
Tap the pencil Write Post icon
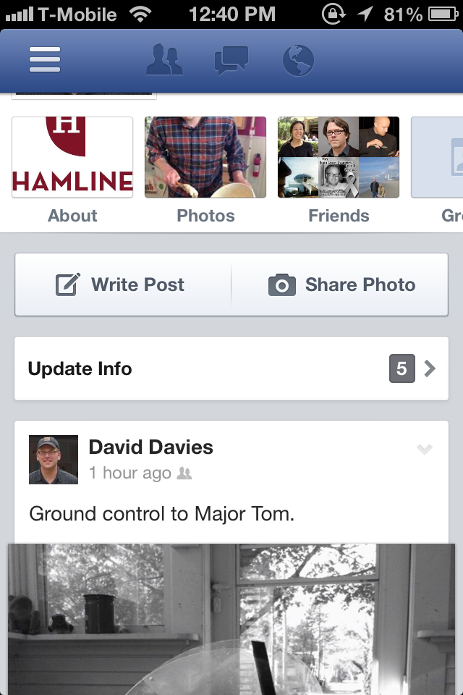pyautogui.click(x=68, y=285)
